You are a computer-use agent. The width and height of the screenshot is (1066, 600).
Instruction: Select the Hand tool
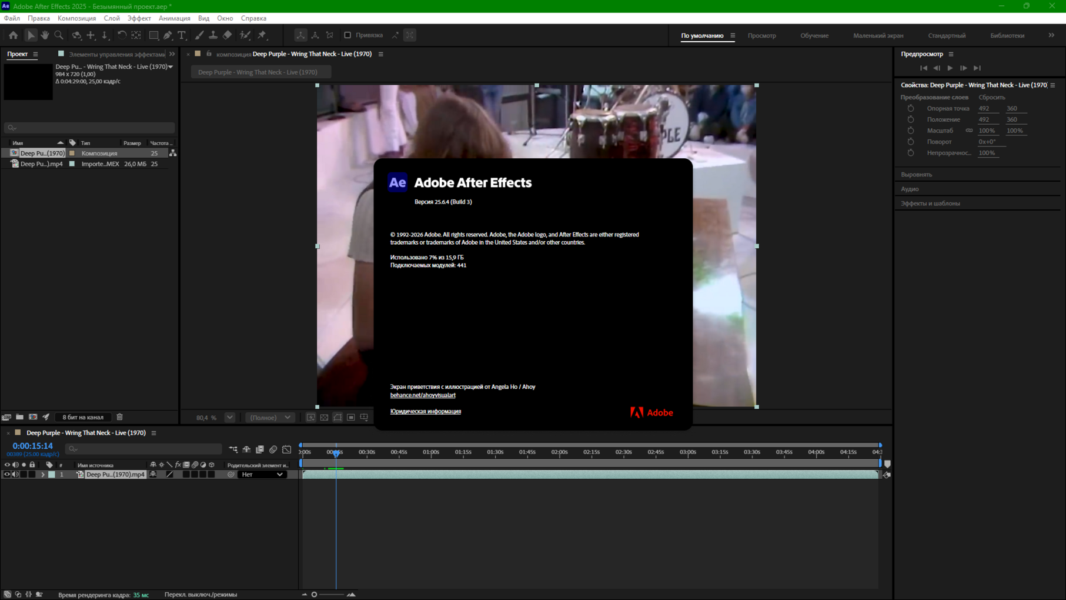tap(45, 35)
